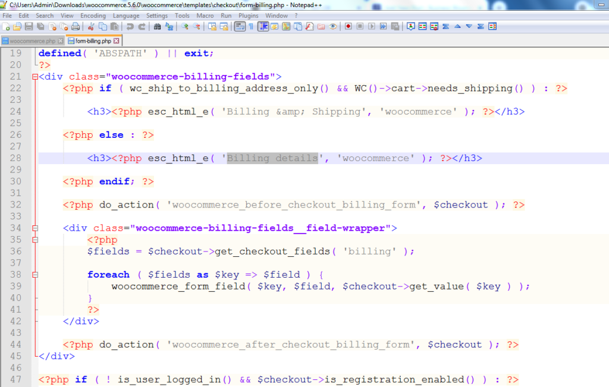Image resolution: width=609 pixels, height=387 pixels.
Task: Click Save Current Recorded Macro icon
Action: coord(395,26)
